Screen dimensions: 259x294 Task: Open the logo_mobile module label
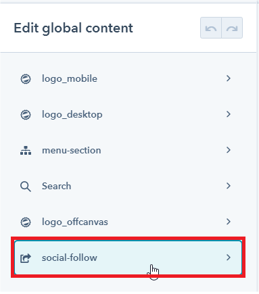tap(70, 79)
